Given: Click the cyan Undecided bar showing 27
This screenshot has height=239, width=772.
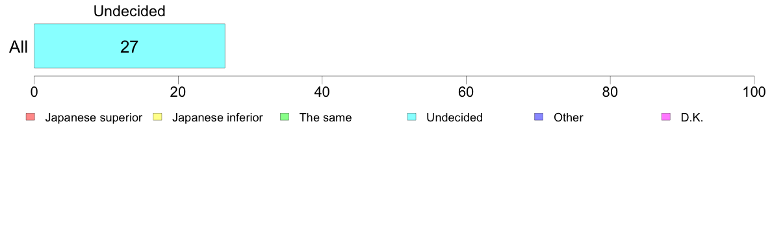Looking at the screenshot, I should click(129, 45).
